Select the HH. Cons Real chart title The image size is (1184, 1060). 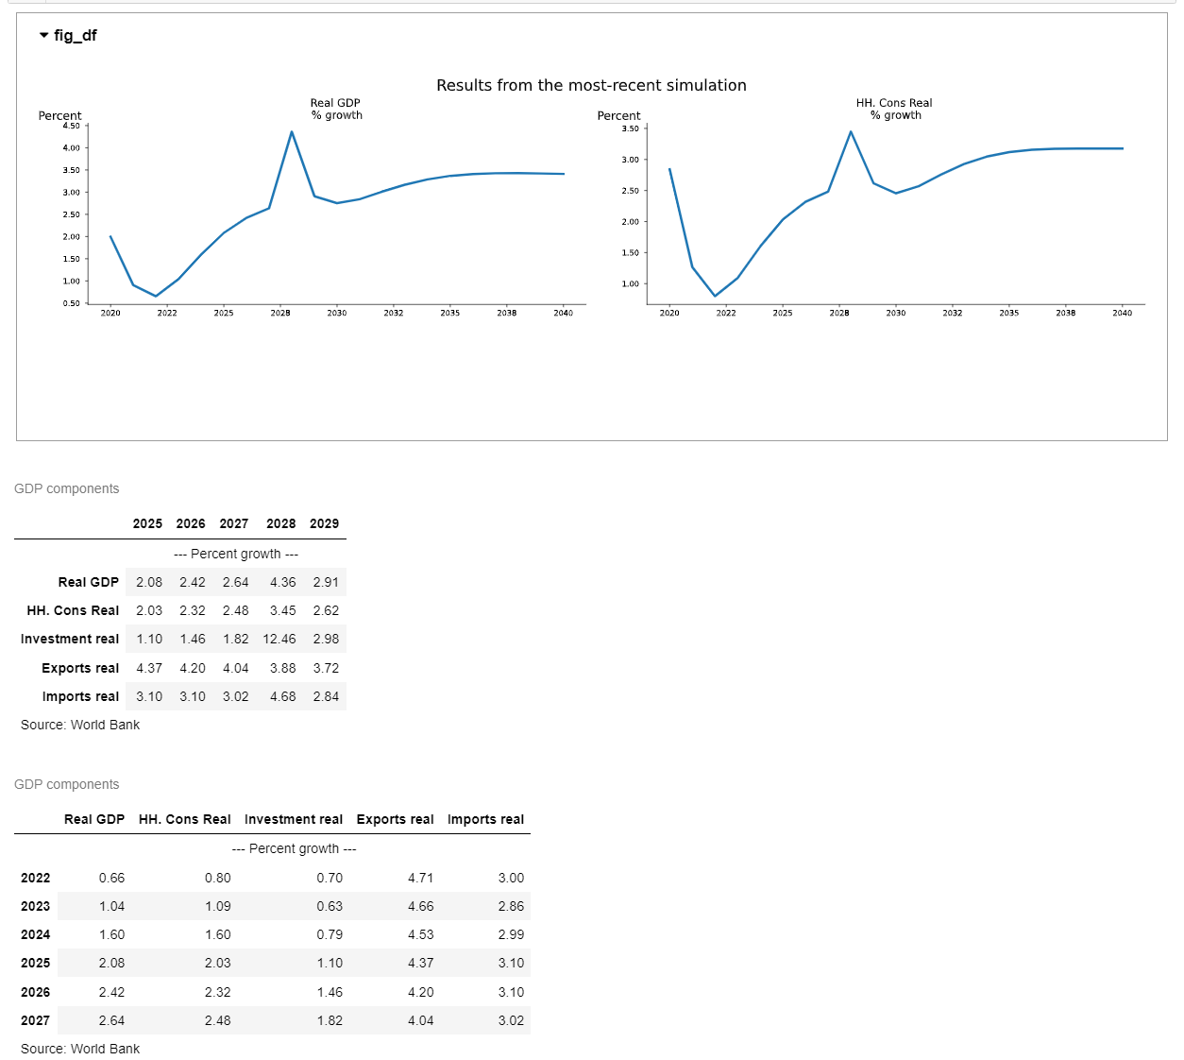tap(894, 109)
